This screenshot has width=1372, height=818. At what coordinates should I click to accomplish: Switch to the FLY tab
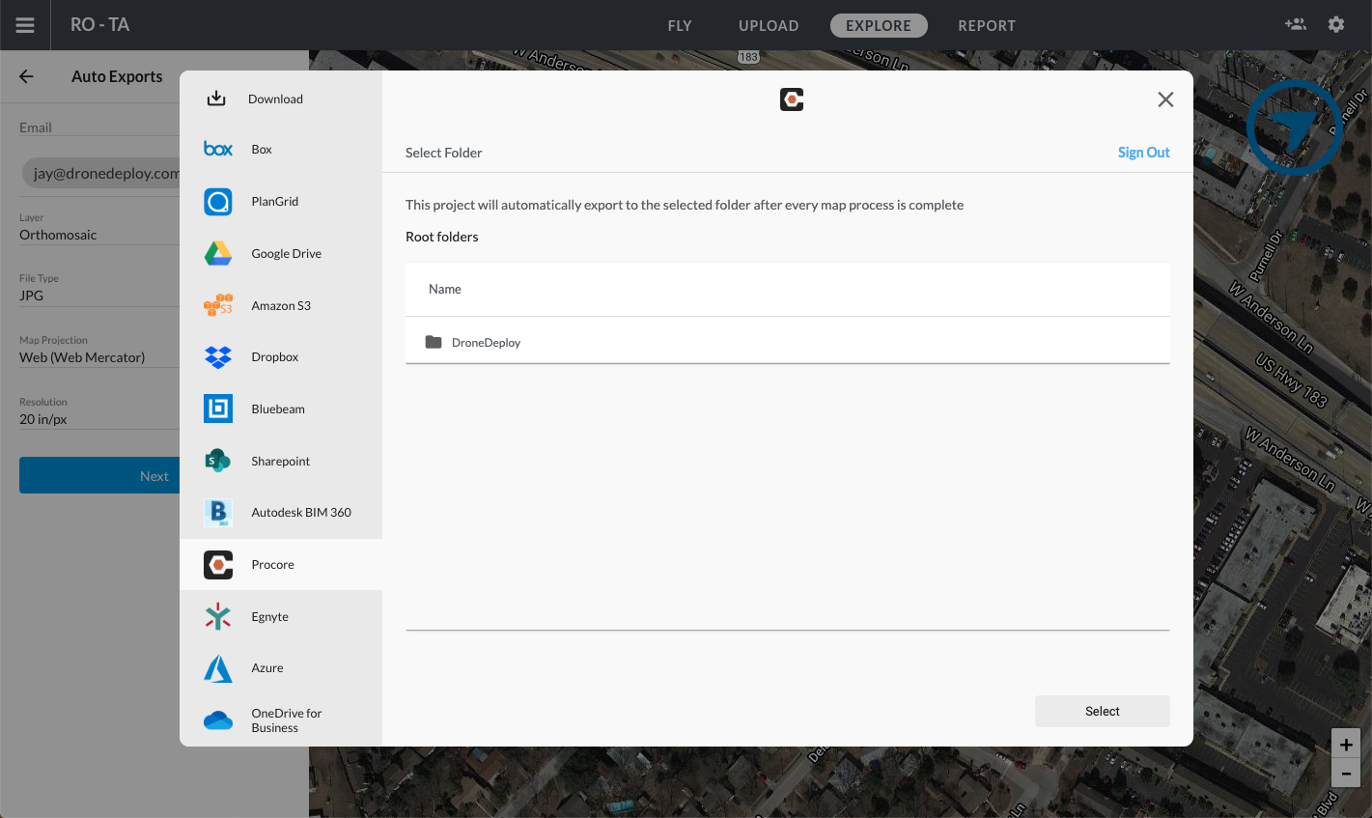(680, 25)
